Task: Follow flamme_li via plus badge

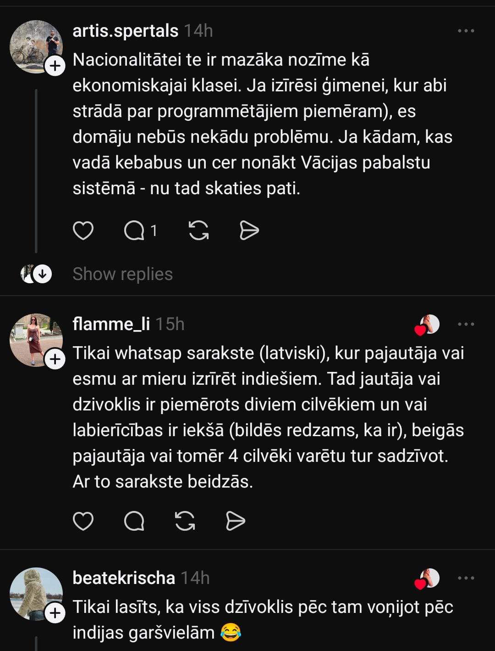Action: point(55,359)
